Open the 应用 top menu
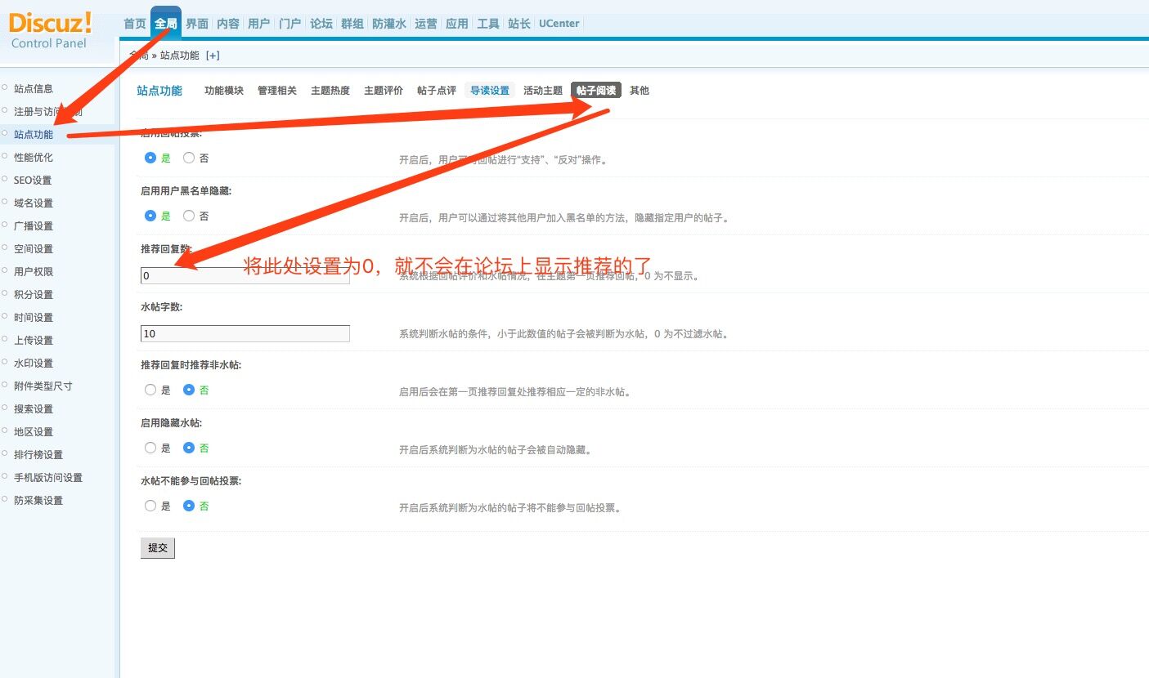Image resolution: width=1149 pixels, height=678 pixels. coord(456,24)
